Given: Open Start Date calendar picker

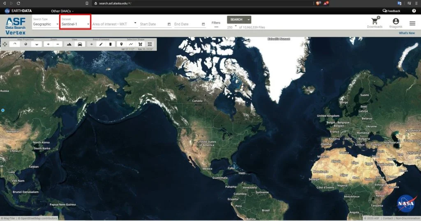Looking at the screenshot, I should pos(169,24).
